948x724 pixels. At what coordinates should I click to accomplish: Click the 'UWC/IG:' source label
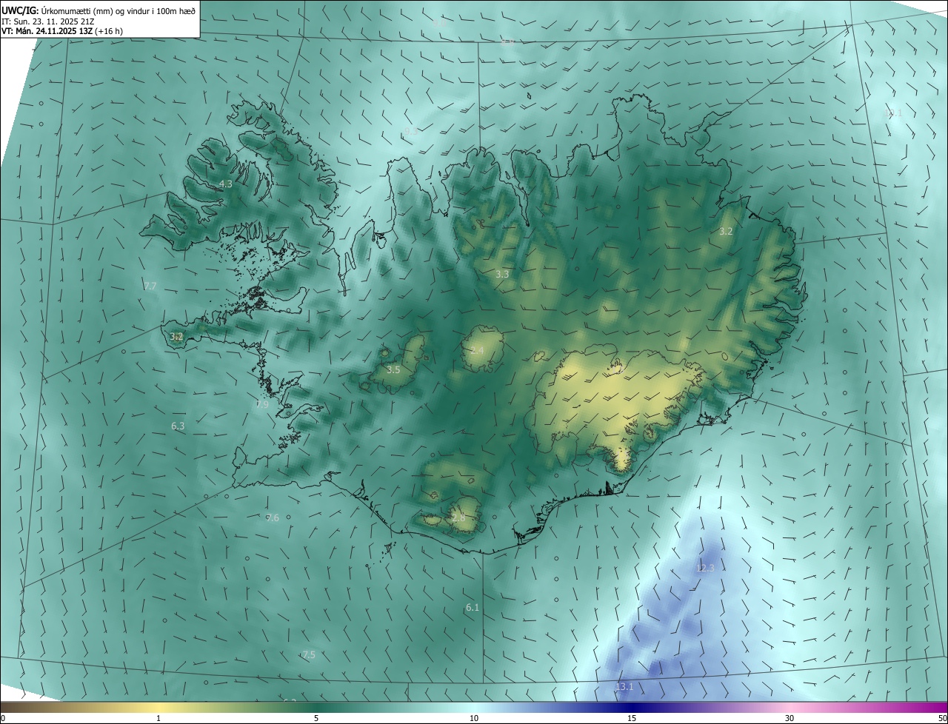pos(20,10)
